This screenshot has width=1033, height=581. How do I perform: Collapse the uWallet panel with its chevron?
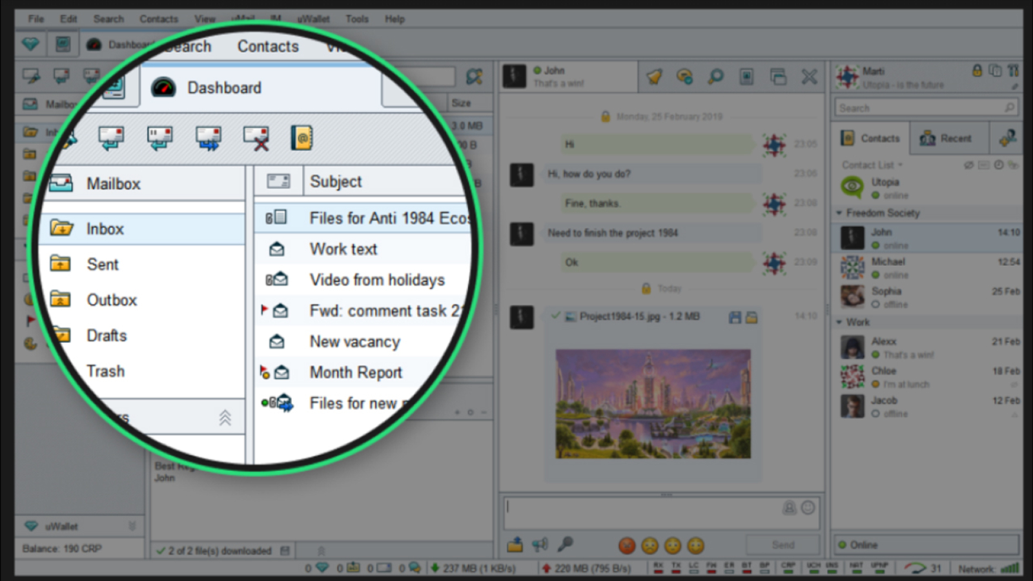(x=132, y=526)
